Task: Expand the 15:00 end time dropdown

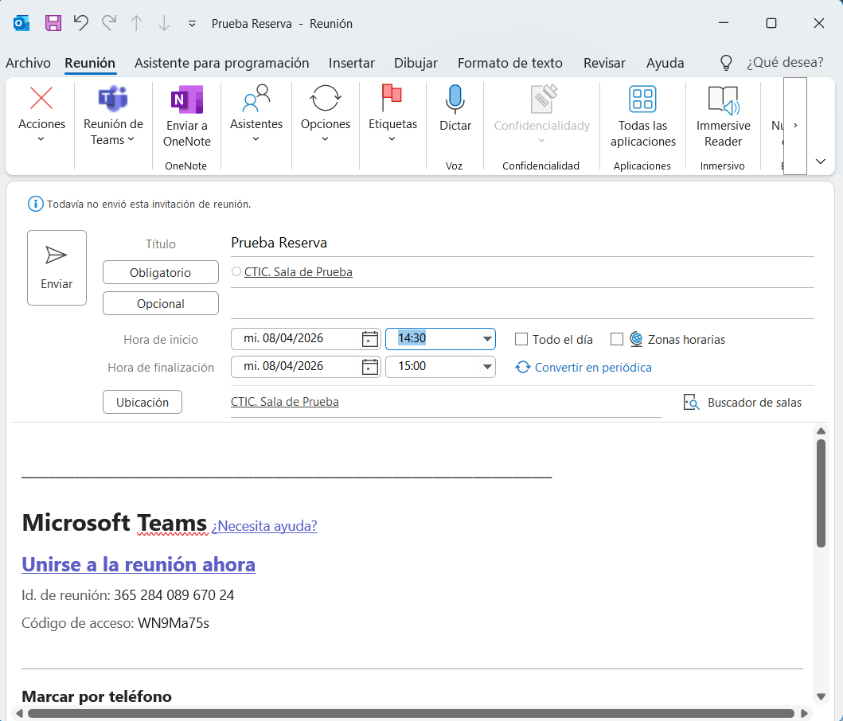Action: pyautogui.click(x=486, y=367)
